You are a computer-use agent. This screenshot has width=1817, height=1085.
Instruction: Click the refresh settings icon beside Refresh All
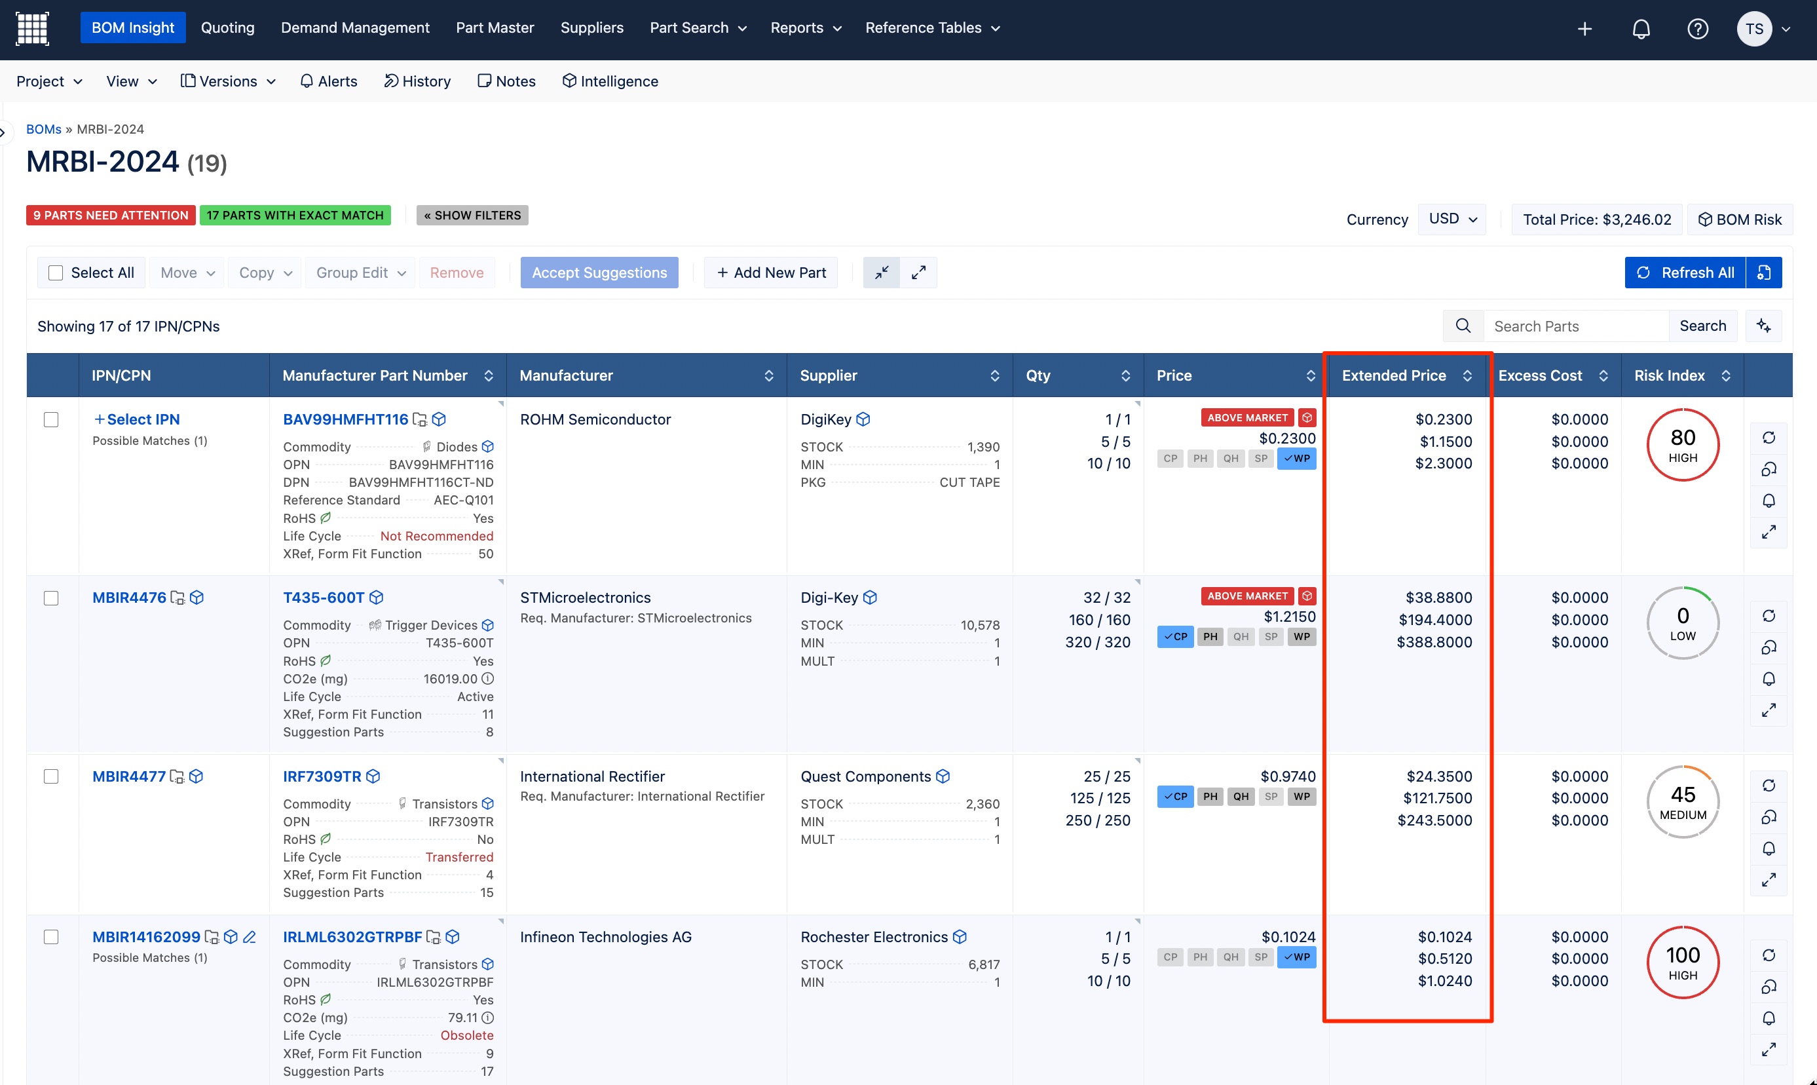coord(1763,272)
